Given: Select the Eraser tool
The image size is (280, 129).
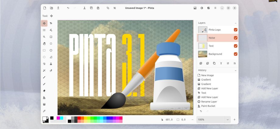Looking at the screenshot, I should 44,91.
